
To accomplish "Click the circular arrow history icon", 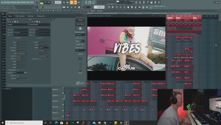I will tap(136, 2).
